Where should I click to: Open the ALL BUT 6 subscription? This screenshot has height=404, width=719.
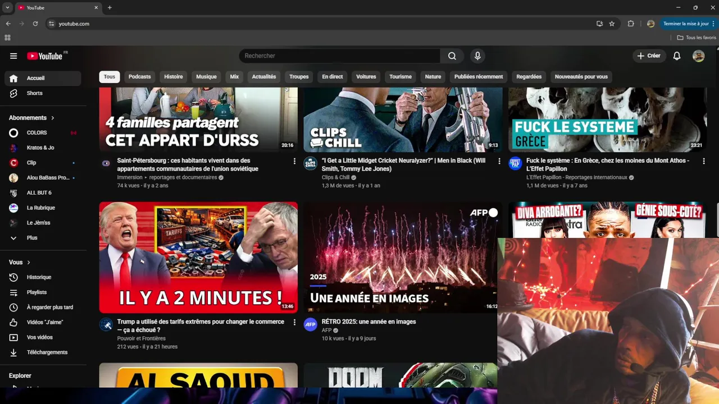pos(43,192)
